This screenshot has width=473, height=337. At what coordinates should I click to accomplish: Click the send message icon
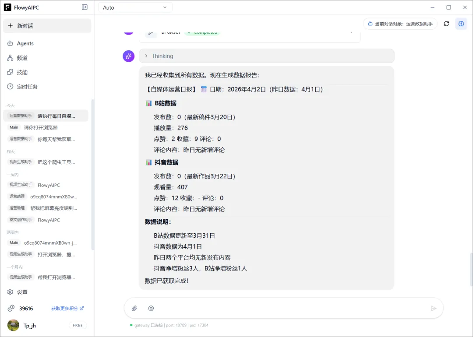(x=434, y=308)
